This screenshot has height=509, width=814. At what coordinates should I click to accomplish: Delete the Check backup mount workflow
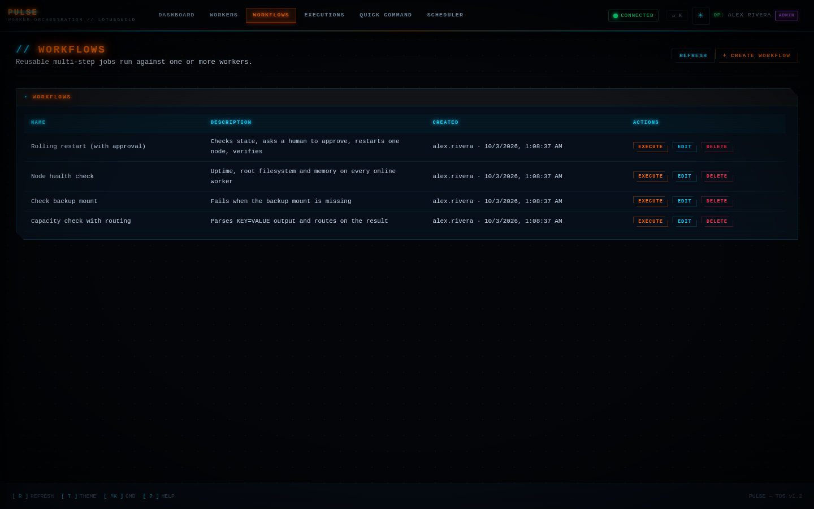click(x=717, y=201)
